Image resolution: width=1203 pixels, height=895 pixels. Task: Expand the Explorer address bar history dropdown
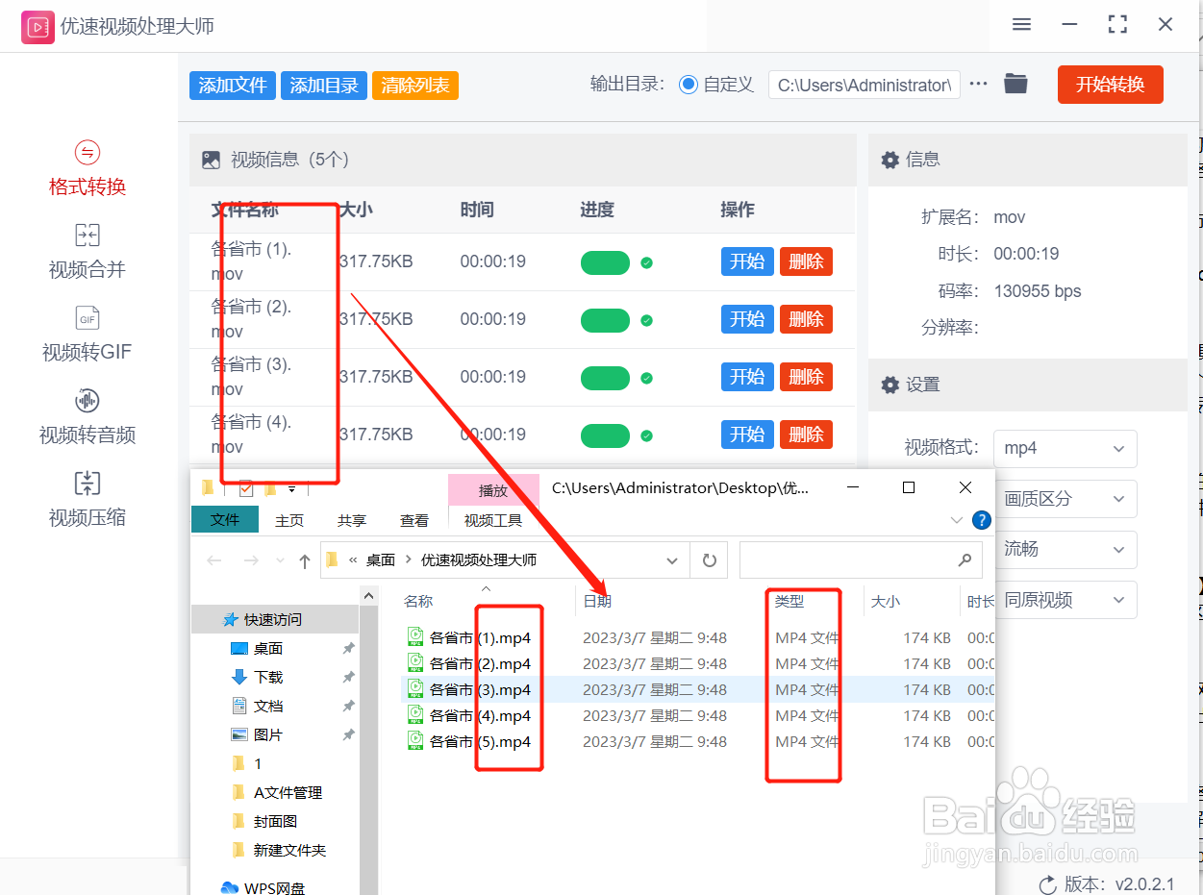click(x=671, y=560)
